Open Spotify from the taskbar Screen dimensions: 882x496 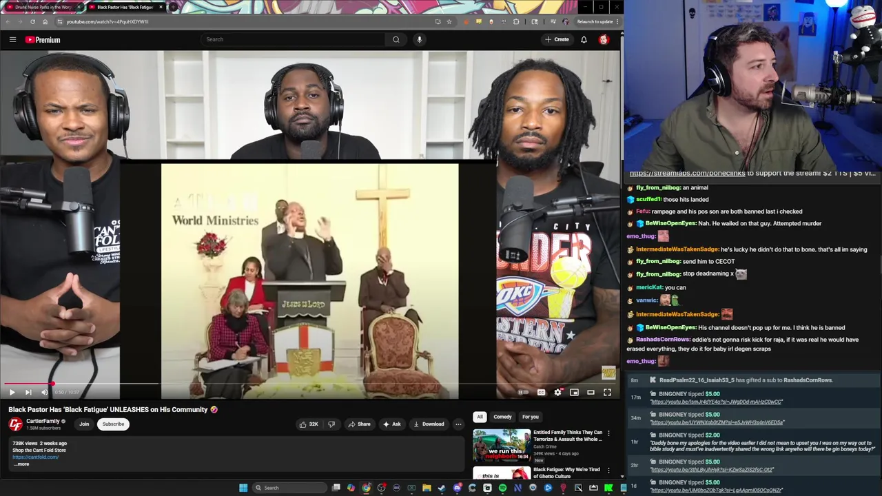502,488
